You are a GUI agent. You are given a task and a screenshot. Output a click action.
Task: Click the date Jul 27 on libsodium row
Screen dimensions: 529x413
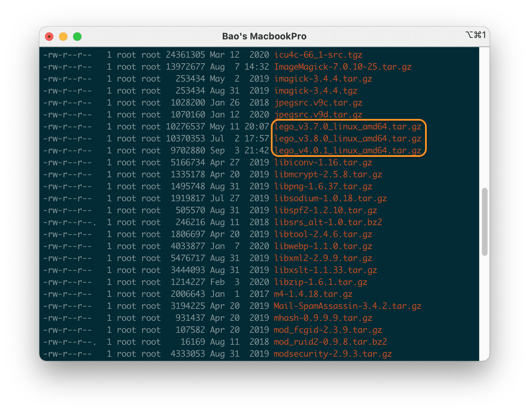point(225,199)
